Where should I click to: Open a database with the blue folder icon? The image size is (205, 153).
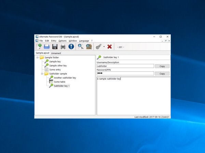tap(47, 47)
